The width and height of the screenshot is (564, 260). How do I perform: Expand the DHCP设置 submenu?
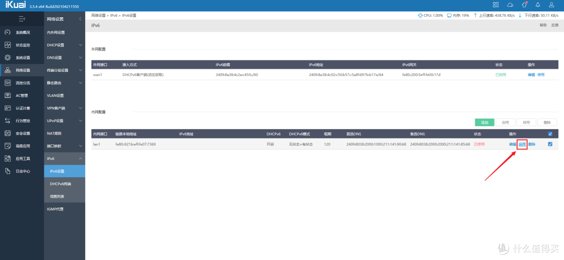pyautogui.click(x=64, y=45)
